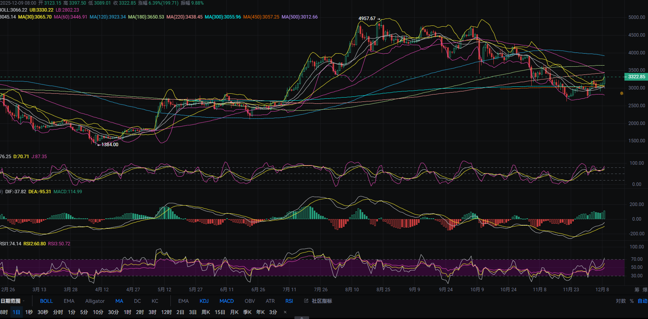This screenshot has width=648, height=319.
Task: Select the 月K monthly timeframe
Action: (x=234, y=312)
